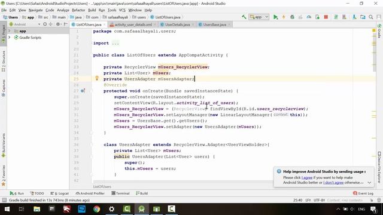Collapse the onCreate method fold marker

(x=92, y=91)
